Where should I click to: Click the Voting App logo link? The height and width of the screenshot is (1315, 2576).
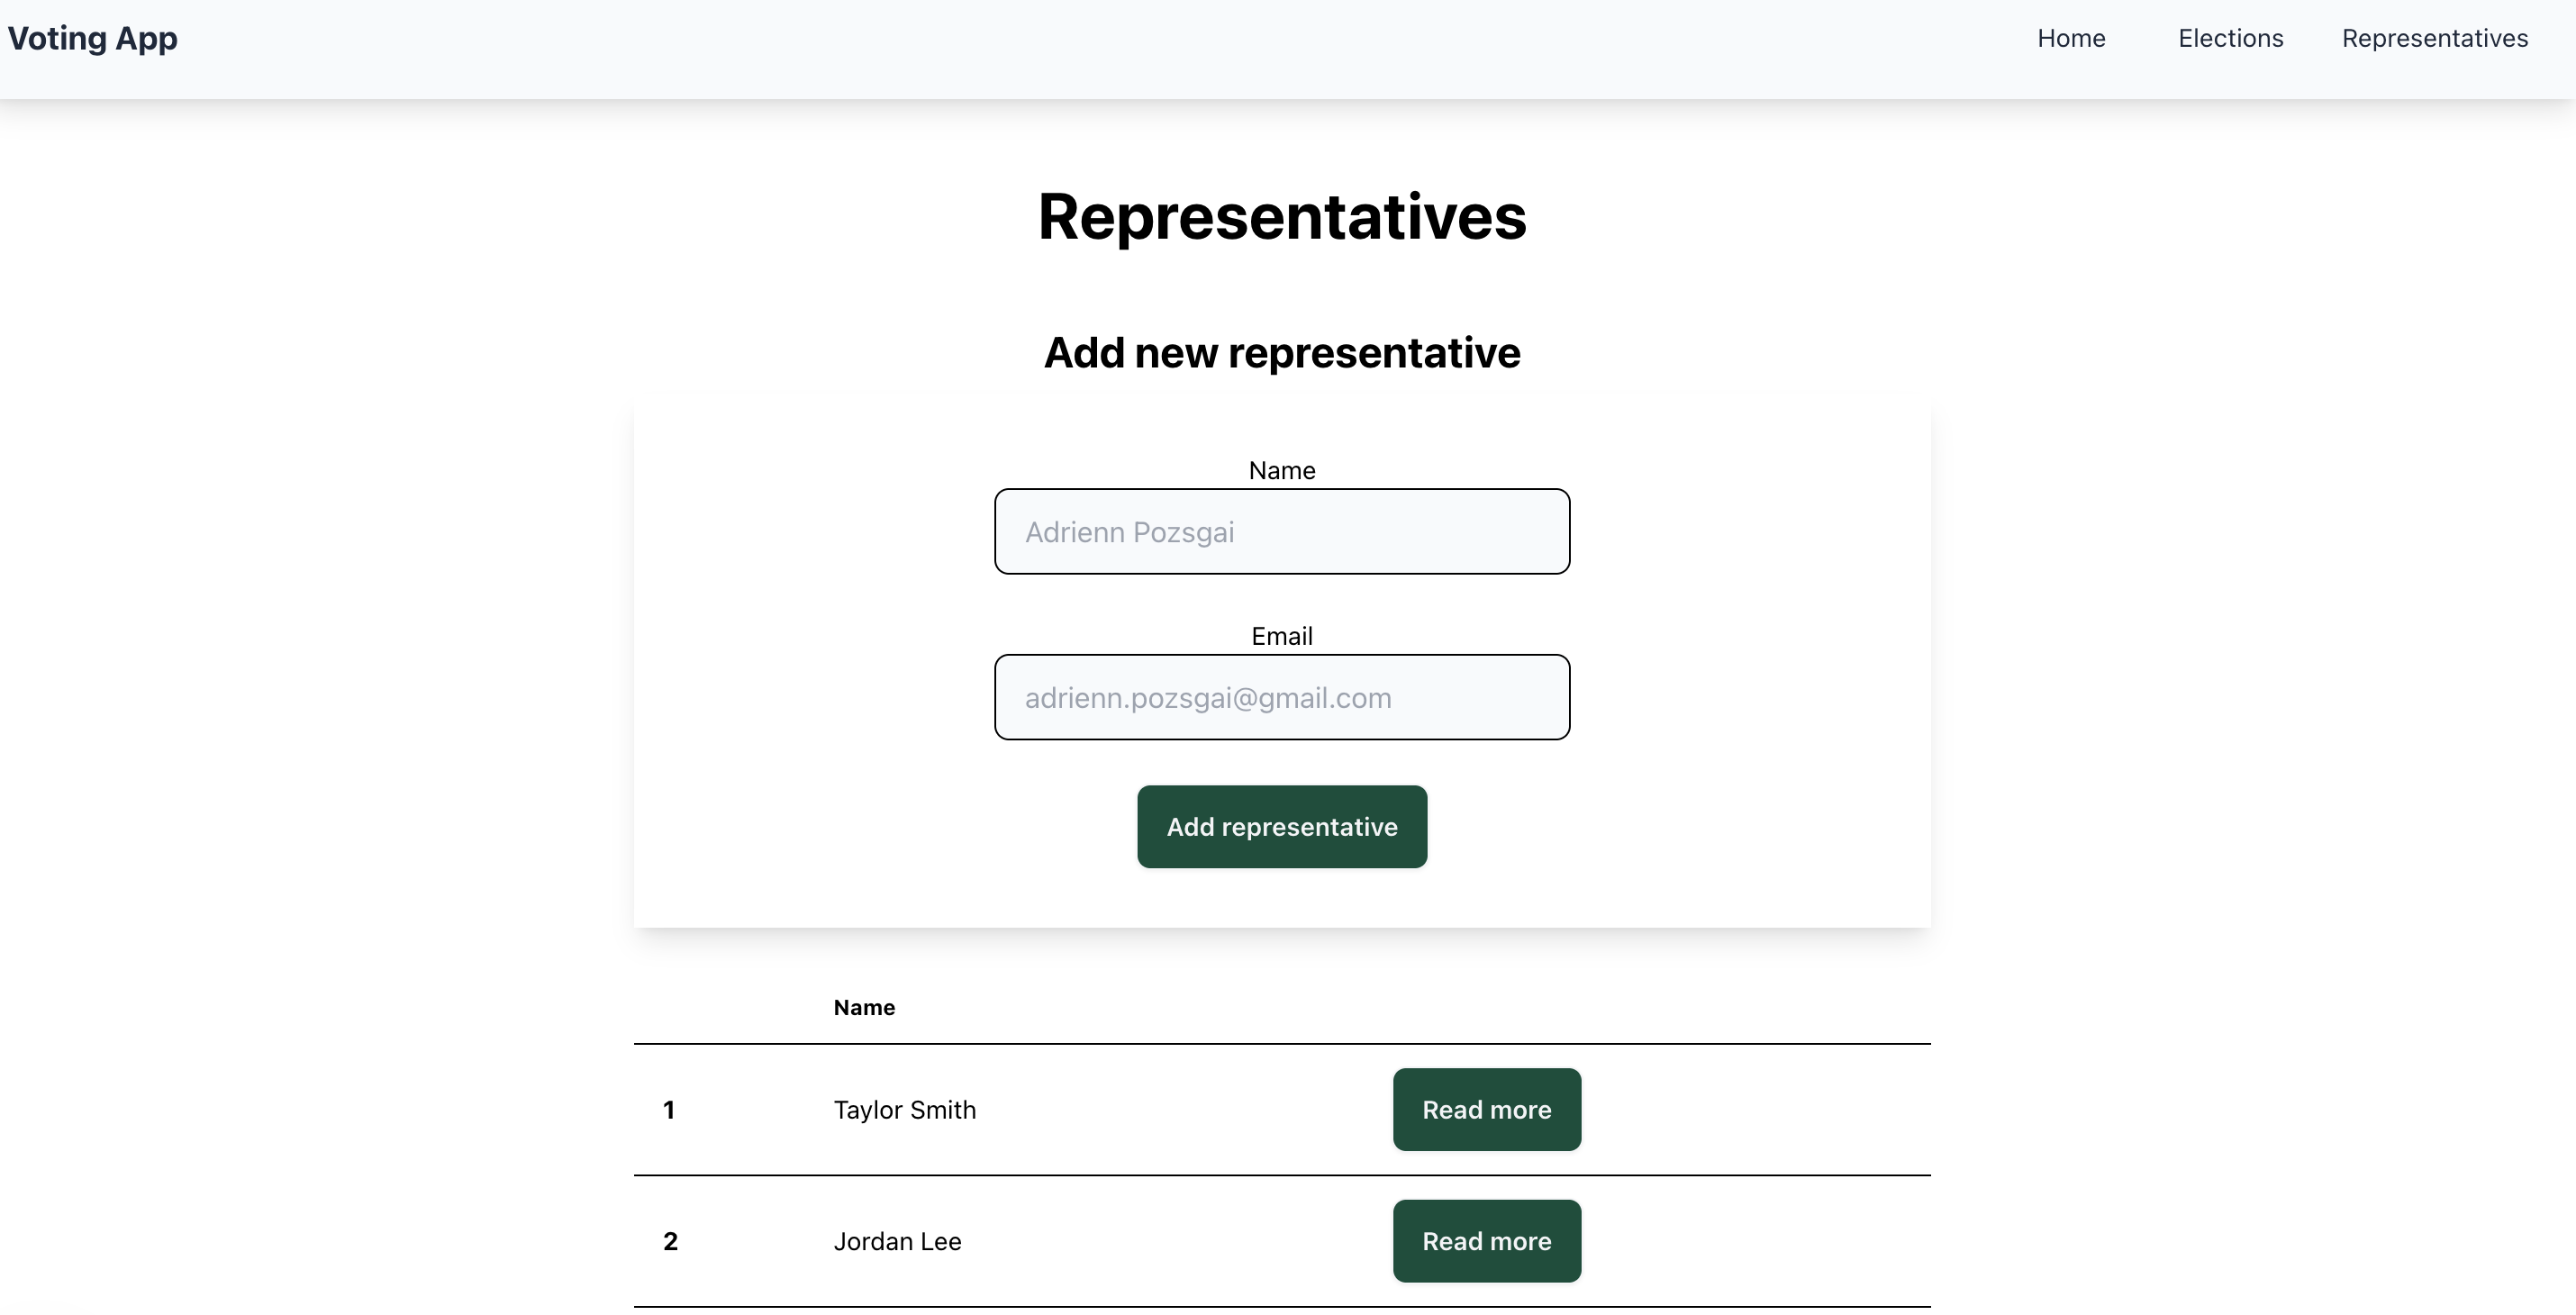(92, 38)
